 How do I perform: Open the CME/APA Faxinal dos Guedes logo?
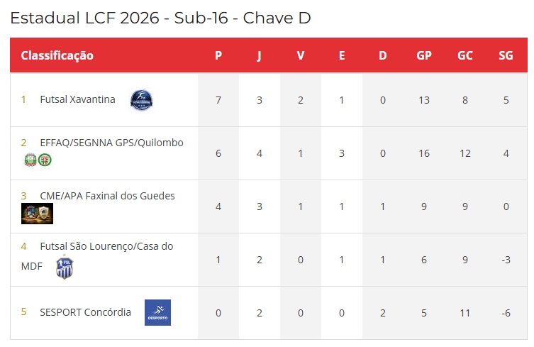point(37,214)
